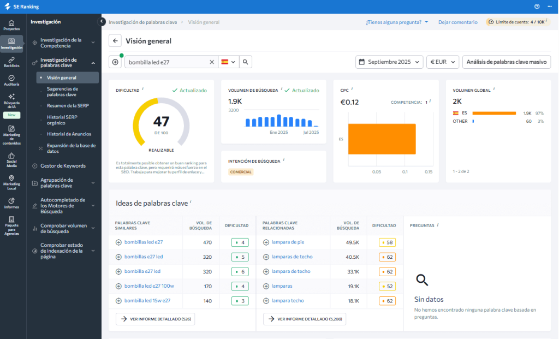
Task: Open Expansión de la base de datos
Action: click(72, 148)
